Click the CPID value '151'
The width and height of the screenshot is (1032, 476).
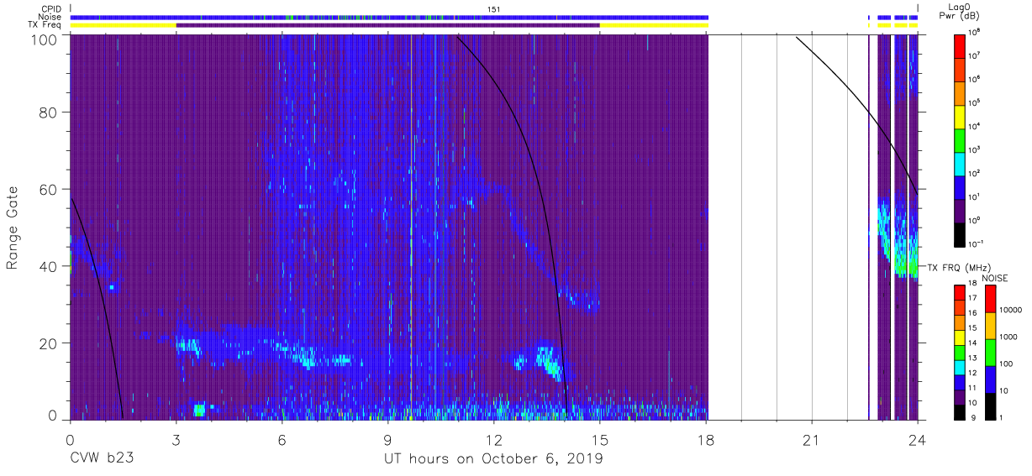tap(494, 8)
